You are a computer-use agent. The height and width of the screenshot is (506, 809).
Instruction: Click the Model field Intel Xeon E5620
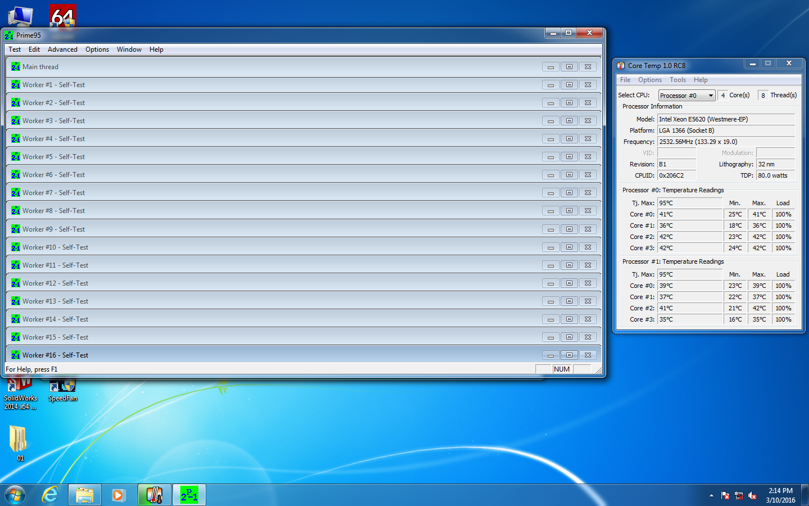(x=726, y=119)
